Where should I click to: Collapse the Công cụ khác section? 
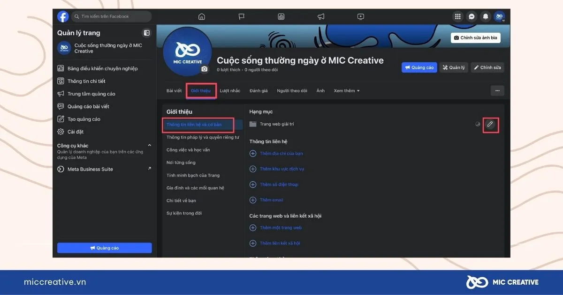coord(150,146)
